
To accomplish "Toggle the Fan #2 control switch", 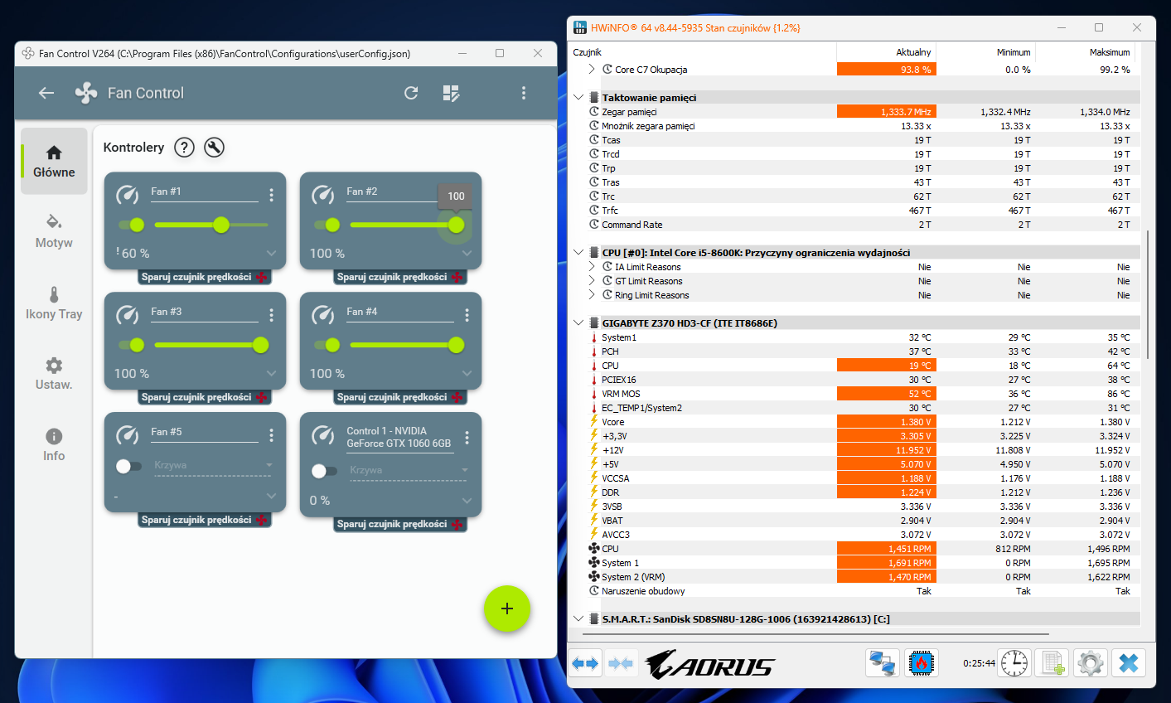I will (x=327, y=225).
